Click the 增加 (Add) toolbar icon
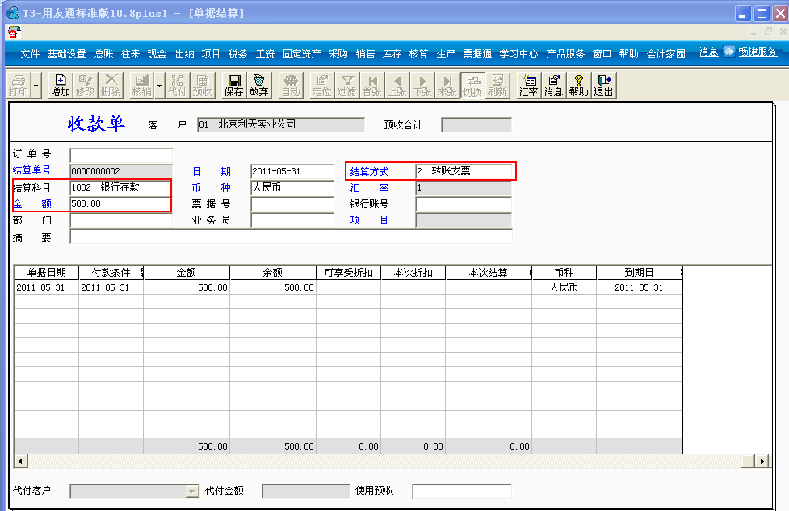Screen dimensions: 789x511 60,86
